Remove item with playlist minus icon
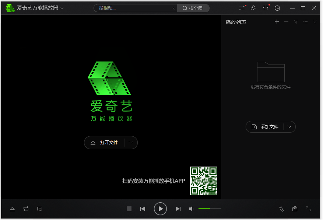This screenshot has width=323, height=220. pos(286,22)
